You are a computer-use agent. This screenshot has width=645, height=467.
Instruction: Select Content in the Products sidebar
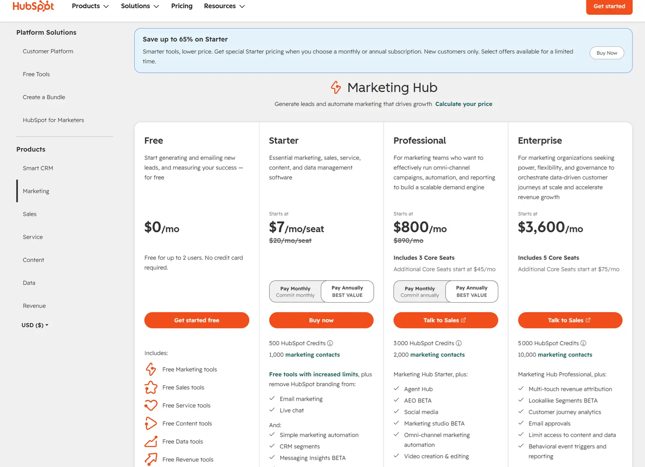[x=34, y=260]
